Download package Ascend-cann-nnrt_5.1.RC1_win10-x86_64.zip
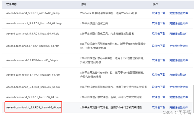This screenshot has height=117, width=195. click(158, 13)
